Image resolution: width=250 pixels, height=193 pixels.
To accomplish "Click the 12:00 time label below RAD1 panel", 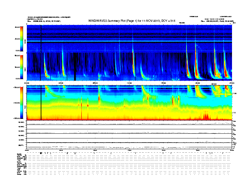I will [129, 83].
